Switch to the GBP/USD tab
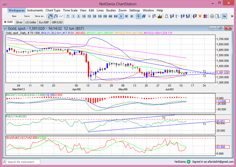This screenshot has width=236, height=167. click(x=57, y=22)
